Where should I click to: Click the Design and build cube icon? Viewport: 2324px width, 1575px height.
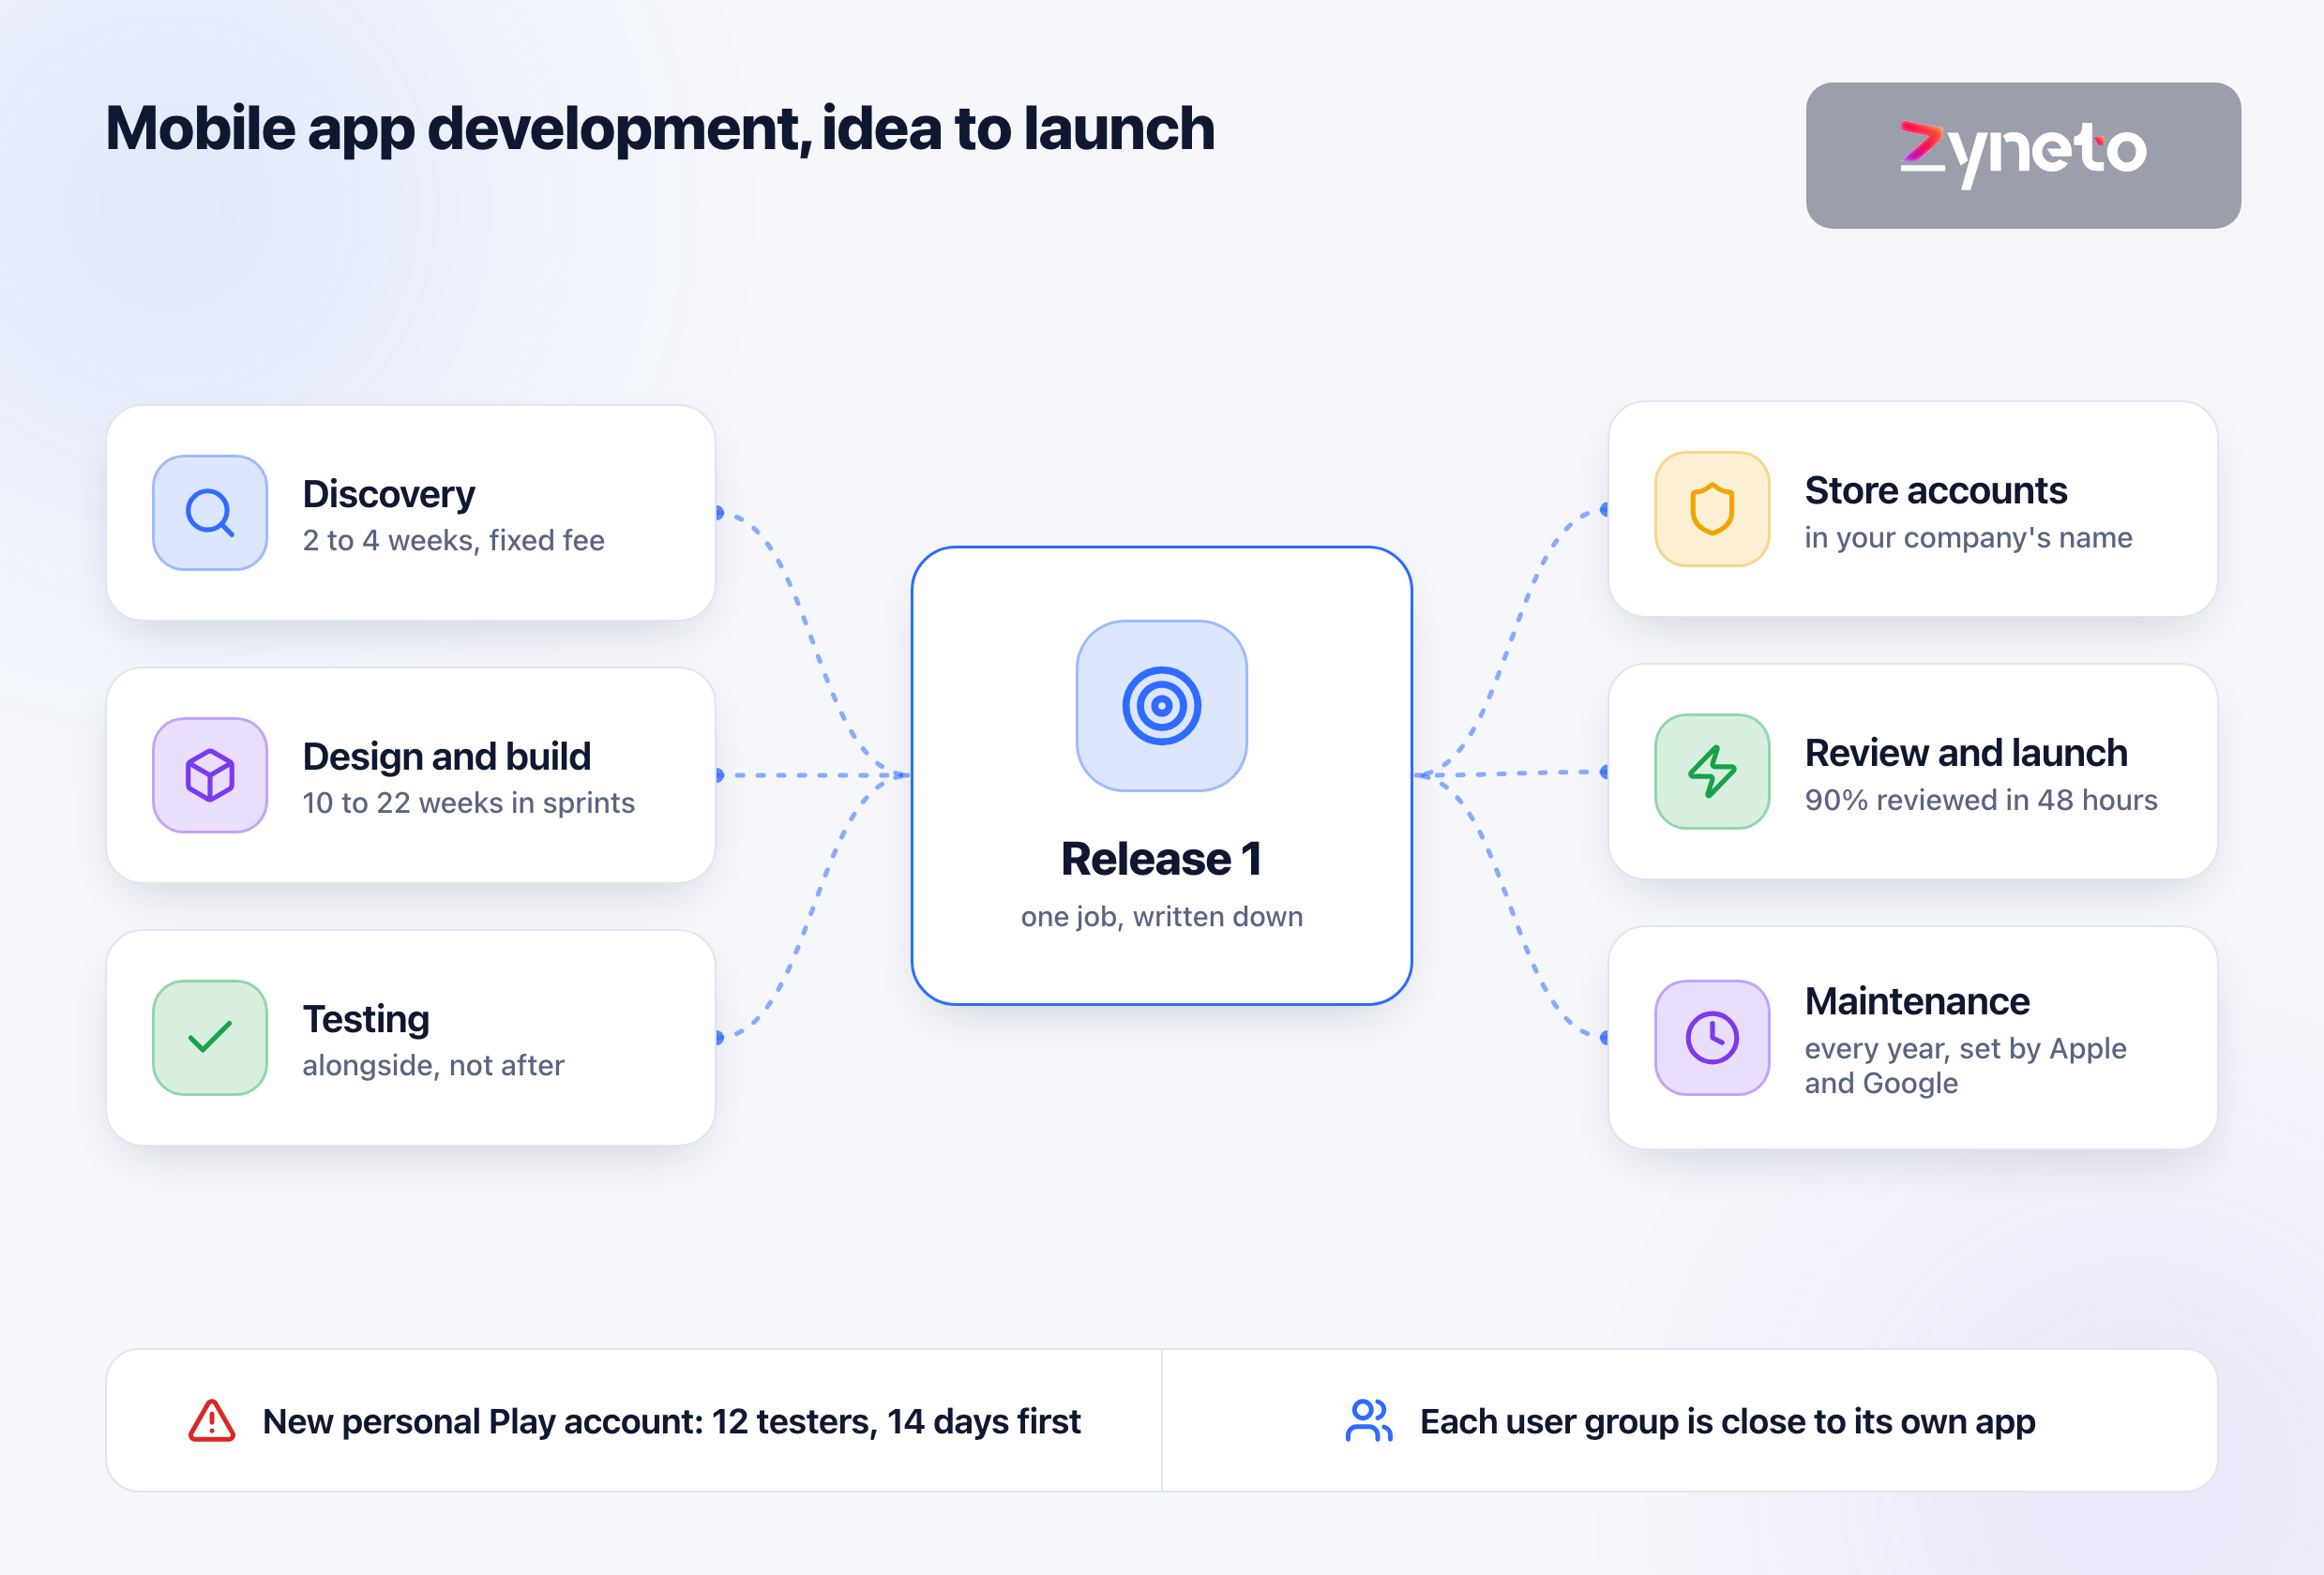210,774
